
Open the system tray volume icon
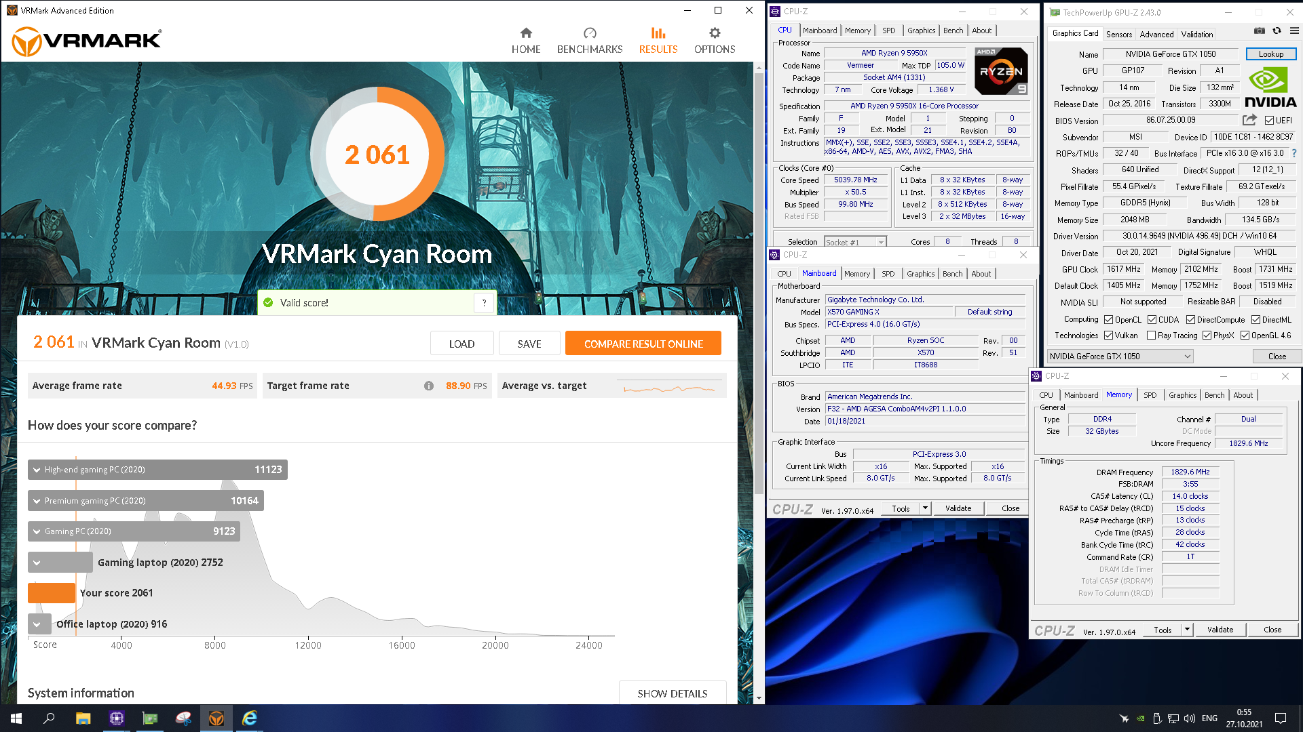tap(1189, 718)
